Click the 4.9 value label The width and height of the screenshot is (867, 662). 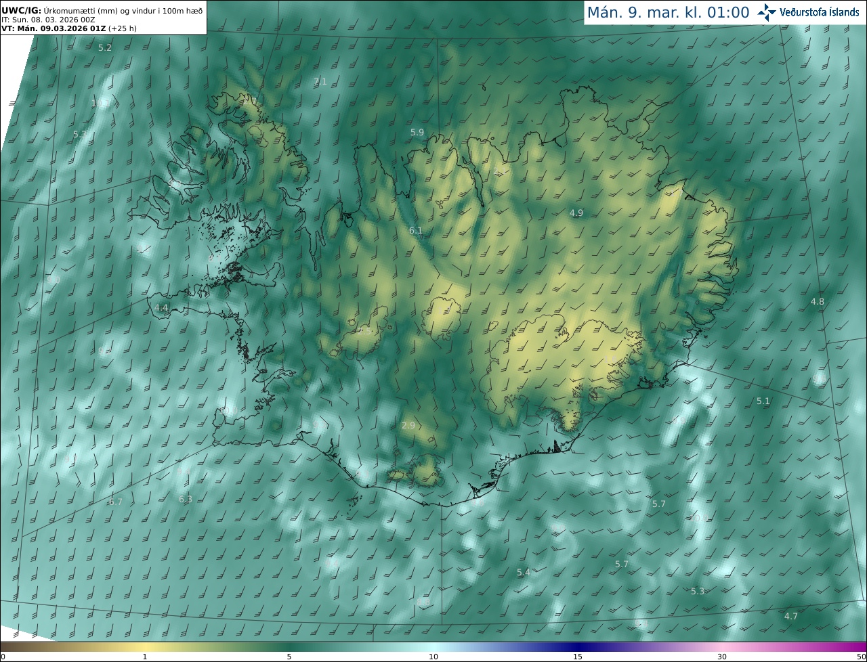[x=576, y=213]
